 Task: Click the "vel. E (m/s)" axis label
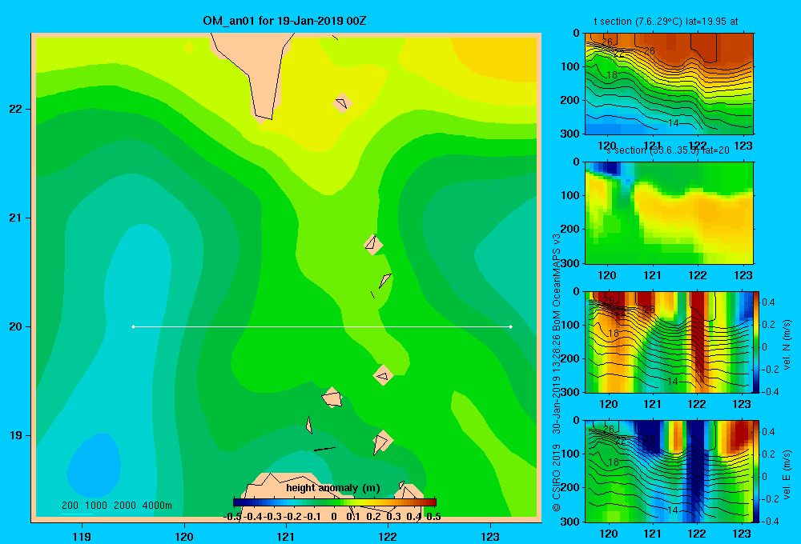click(787, 474)
